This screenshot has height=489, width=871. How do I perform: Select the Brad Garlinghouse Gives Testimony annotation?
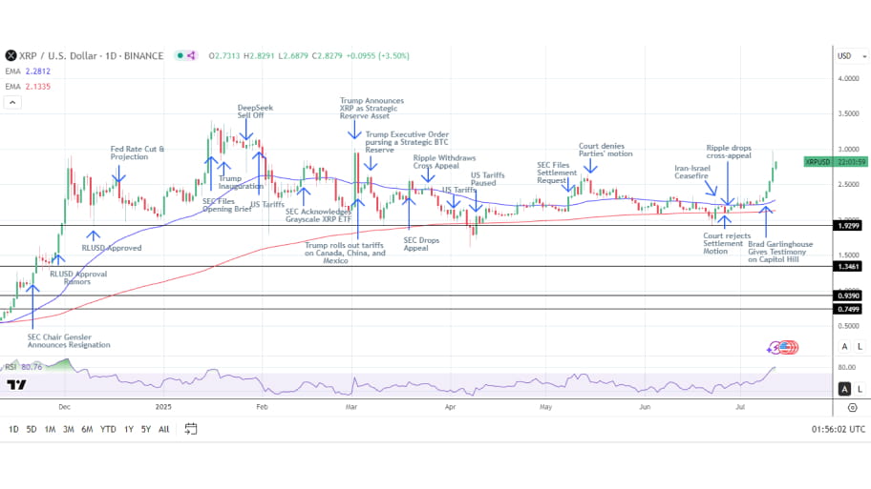click(x=780, y=252)
